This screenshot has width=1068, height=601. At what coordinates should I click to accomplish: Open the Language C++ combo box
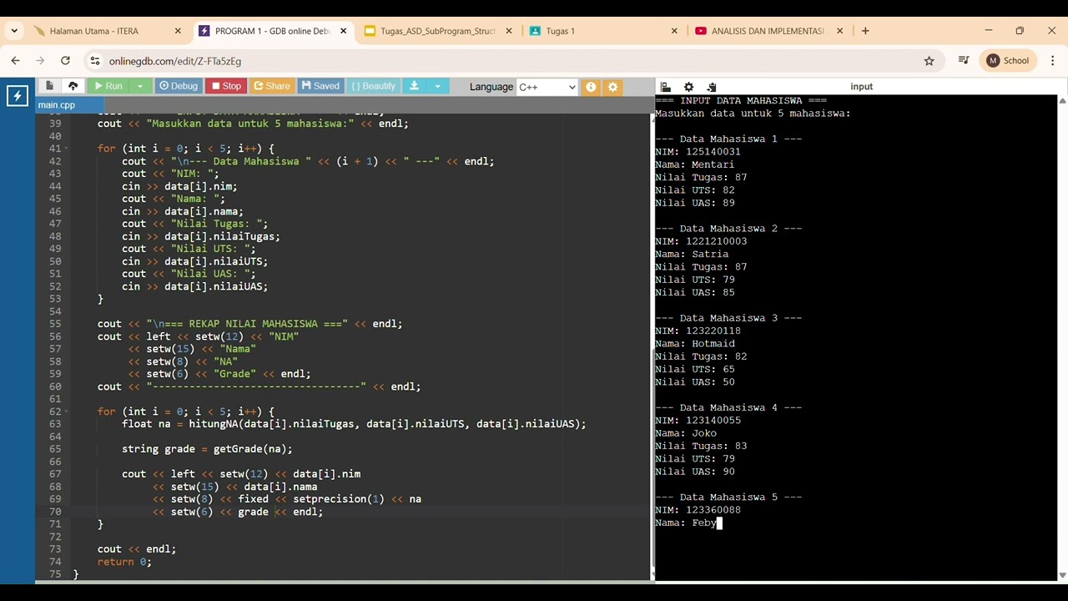(547, 87)
